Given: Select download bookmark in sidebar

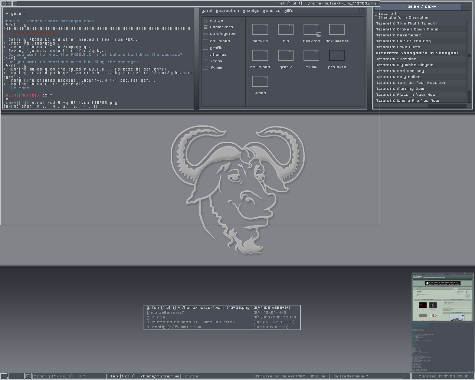Looking at the screenshot, I should pos(216,41).
